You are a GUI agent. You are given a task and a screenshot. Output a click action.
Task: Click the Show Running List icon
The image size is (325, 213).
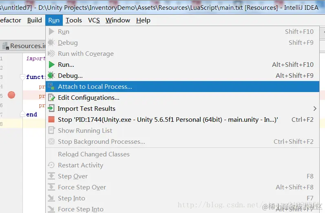[51, 130]
